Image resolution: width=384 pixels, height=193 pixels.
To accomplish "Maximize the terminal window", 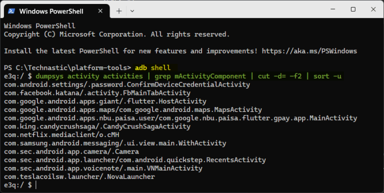I will point(353,9).
